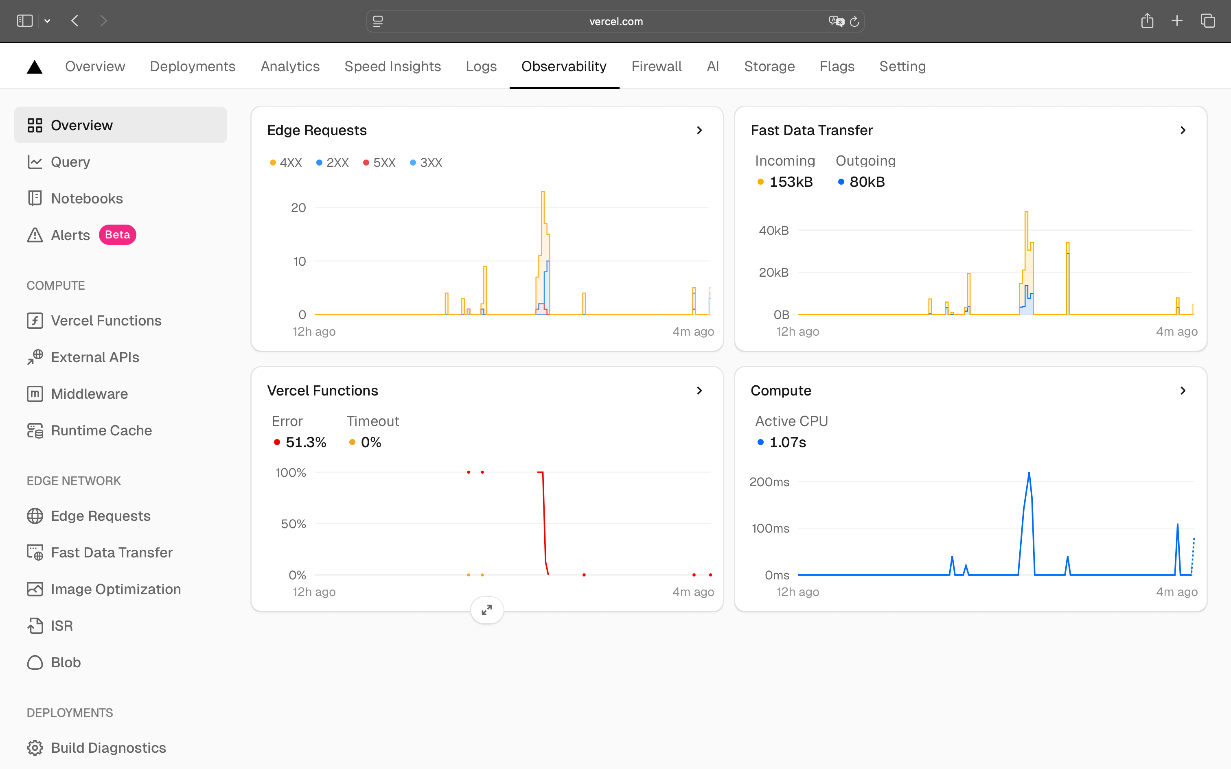Image resolution: width=1231 pixels, height=769 pixels.
Task: Expand the Fast Data Transfer card chevron
Action: (1183, 130)
